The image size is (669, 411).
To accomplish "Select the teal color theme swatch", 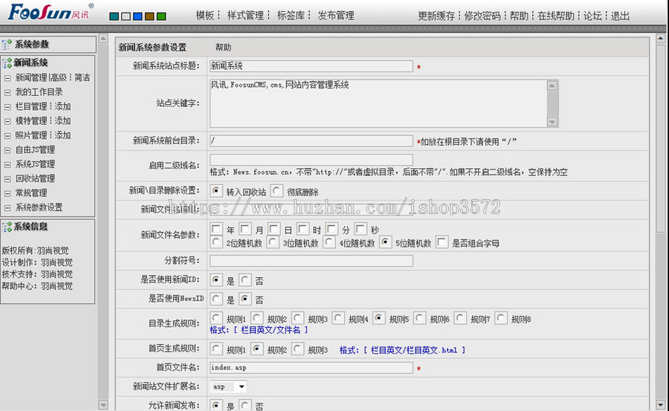I will click(x=114, y=16).
